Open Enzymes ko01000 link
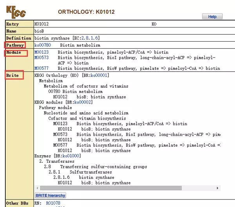Image resolution: width=235 pixels, height=207 pixels. (x=71, y=156)
